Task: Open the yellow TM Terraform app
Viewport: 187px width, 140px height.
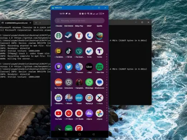Action: point(58,51)
